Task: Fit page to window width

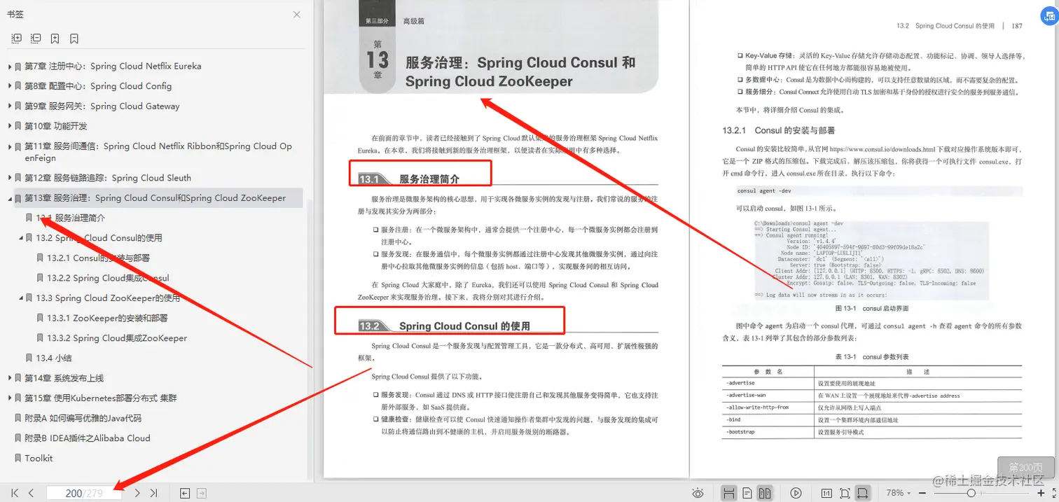Action: tap(863, 493)
